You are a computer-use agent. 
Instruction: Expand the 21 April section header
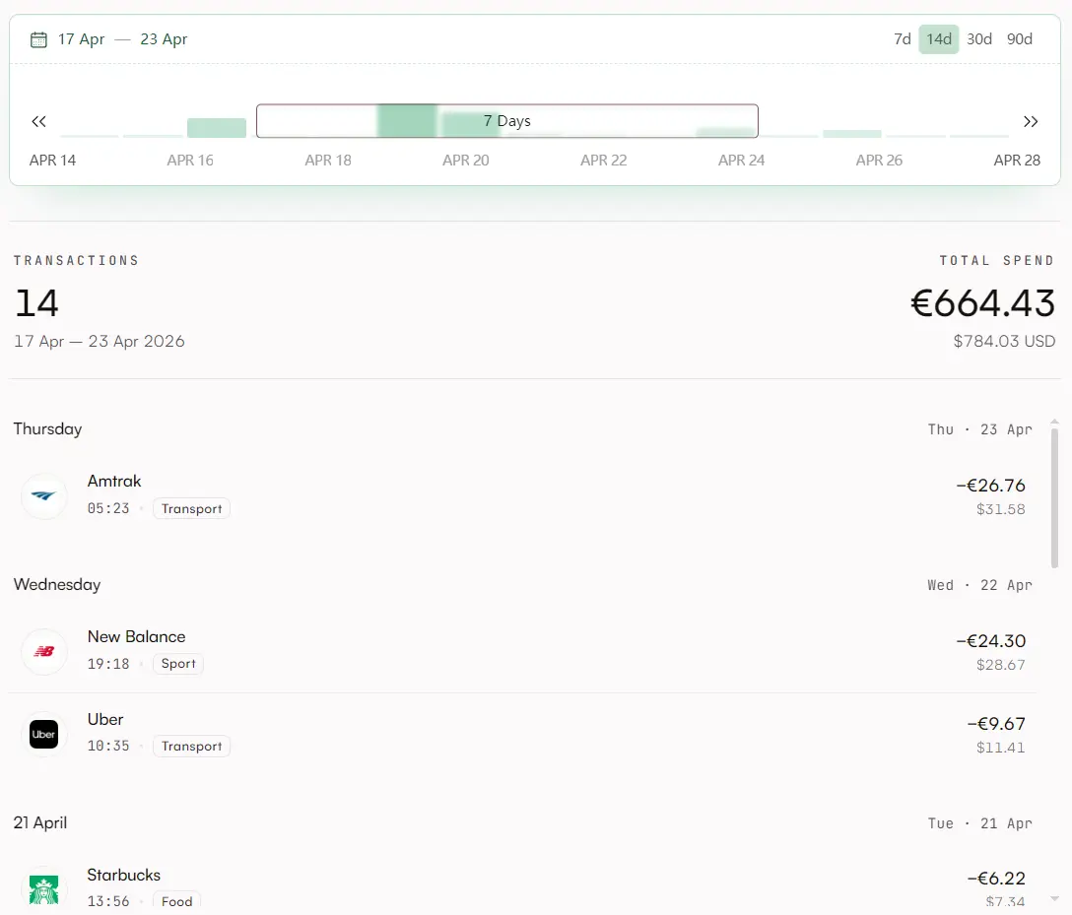[x=40, y=822]
